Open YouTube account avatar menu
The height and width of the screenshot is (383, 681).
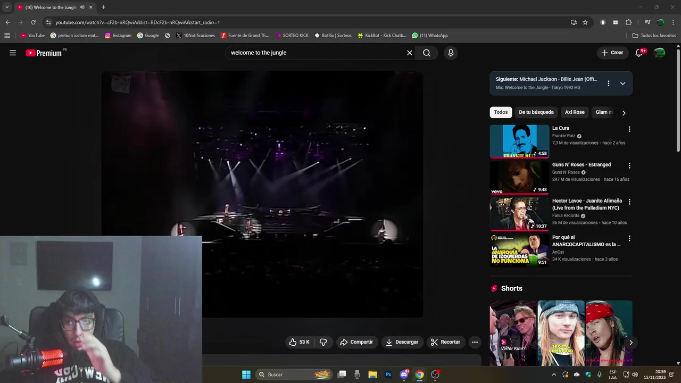pos(659,53)
